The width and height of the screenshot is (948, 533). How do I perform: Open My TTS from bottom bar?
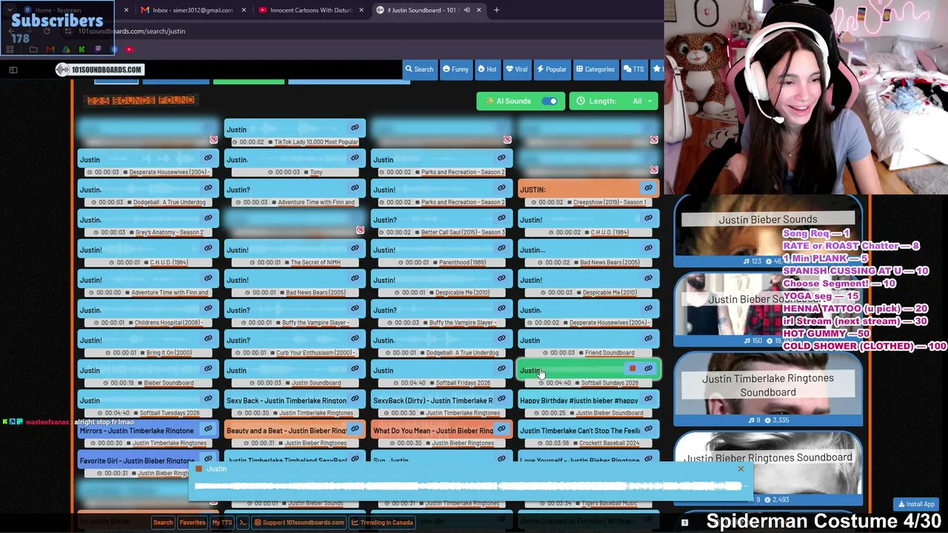(221, 523)
